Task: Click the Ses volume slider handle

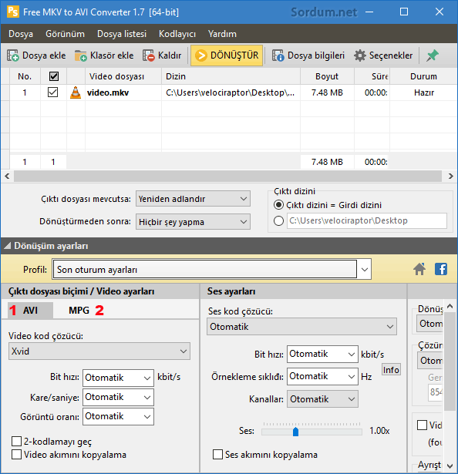Action: (x=295, y=432)
